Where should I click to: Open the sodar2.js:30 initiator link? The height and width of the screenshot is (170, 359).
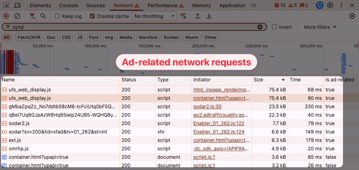(x=207, y=107)
